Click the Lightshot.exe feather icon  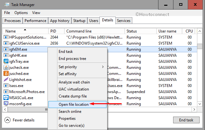coord(6,79)
